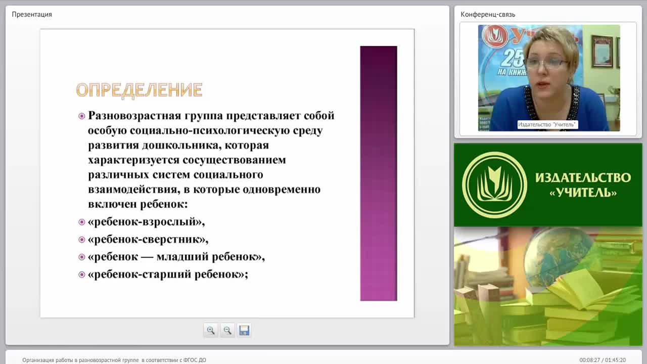Zoom out of the presentation slide

[227, 330]
